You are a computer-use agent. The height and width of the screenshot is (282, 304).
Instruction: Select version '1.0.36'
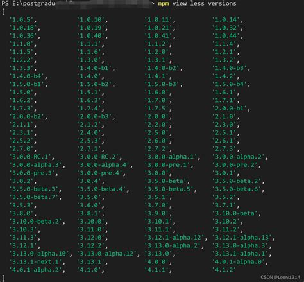23,36
